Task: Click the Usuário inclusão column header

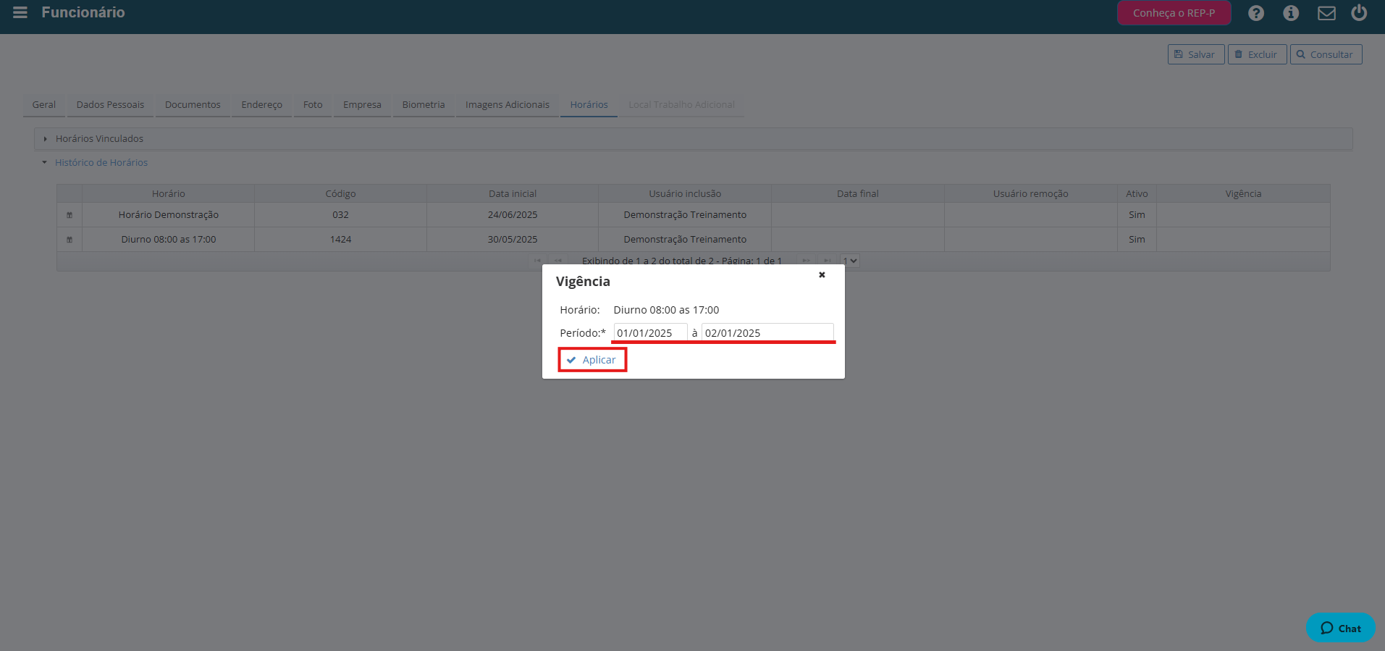Action: click(685, 193)
